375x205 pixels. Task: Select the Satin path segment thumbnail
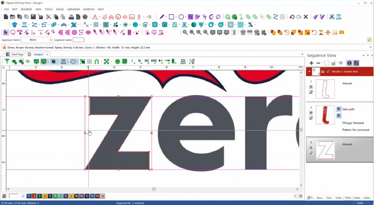point(325,115)
